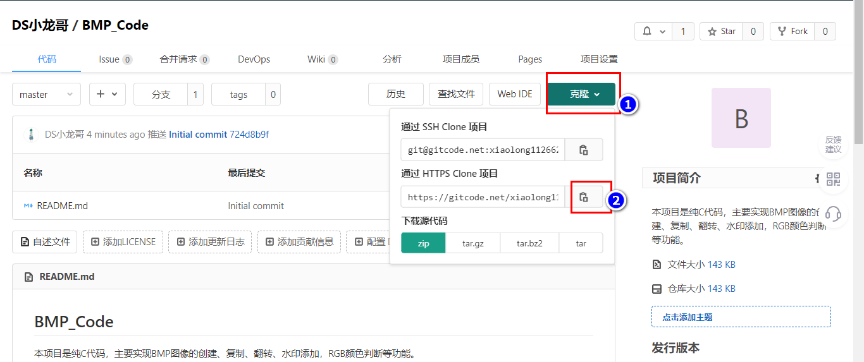Click the commit hash 724d8b9f
The height and width of the screenshot is (362, 864).
click(249, 135)
